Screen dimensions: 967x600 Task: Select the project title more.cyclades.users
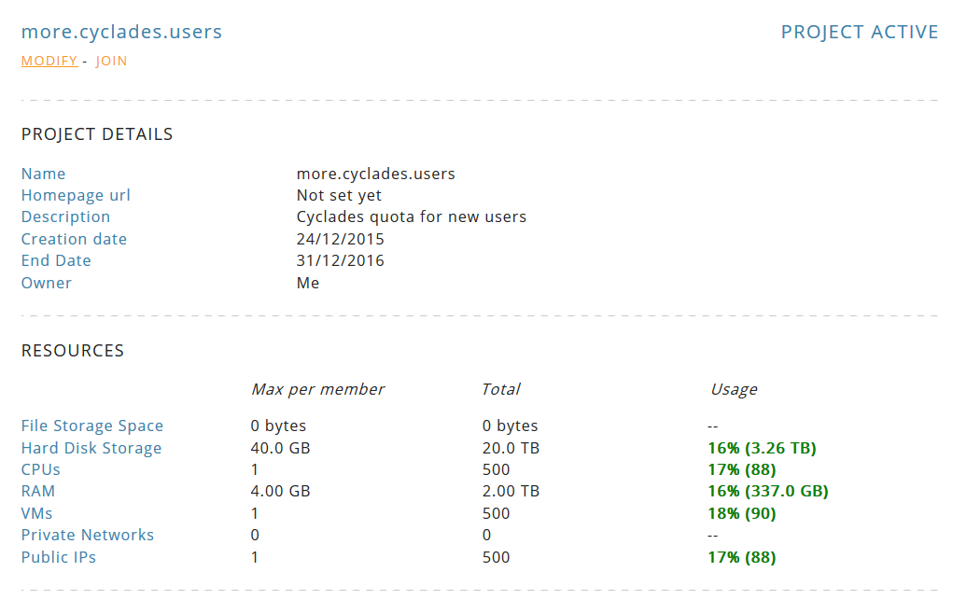pyautogui.click(x=122, y=31)
